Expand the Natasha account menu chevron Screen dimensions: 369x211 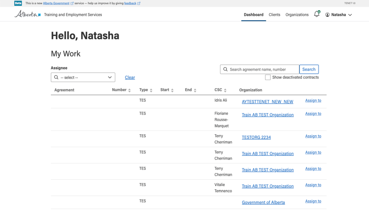coord(350,15)
